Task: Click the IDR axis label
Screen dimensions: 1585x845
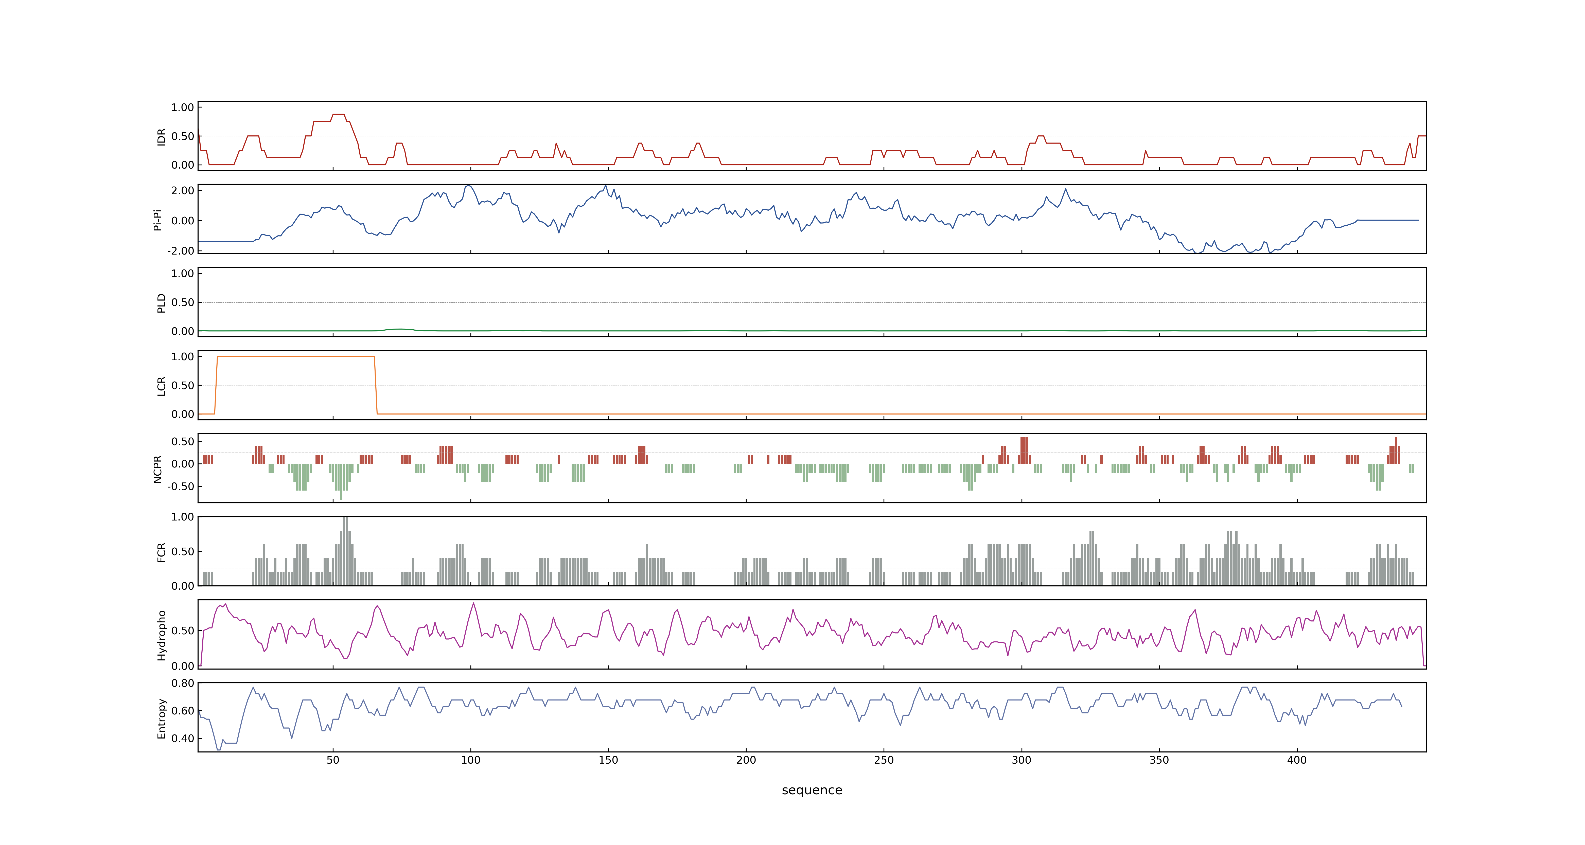Action: point(161,137)
